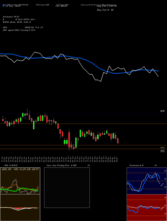Screen dimensions: 167x221
Task: Click the last red candlestick on the right
Action: tap(118, 141)
